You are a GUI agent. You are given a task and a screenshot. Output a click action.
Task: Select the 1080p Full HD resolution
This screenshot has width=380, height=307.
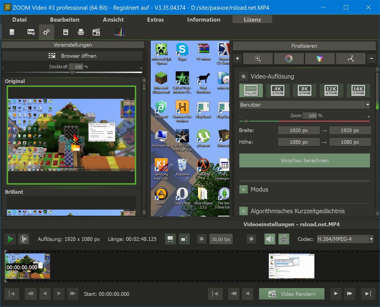[x=251, y=90]
